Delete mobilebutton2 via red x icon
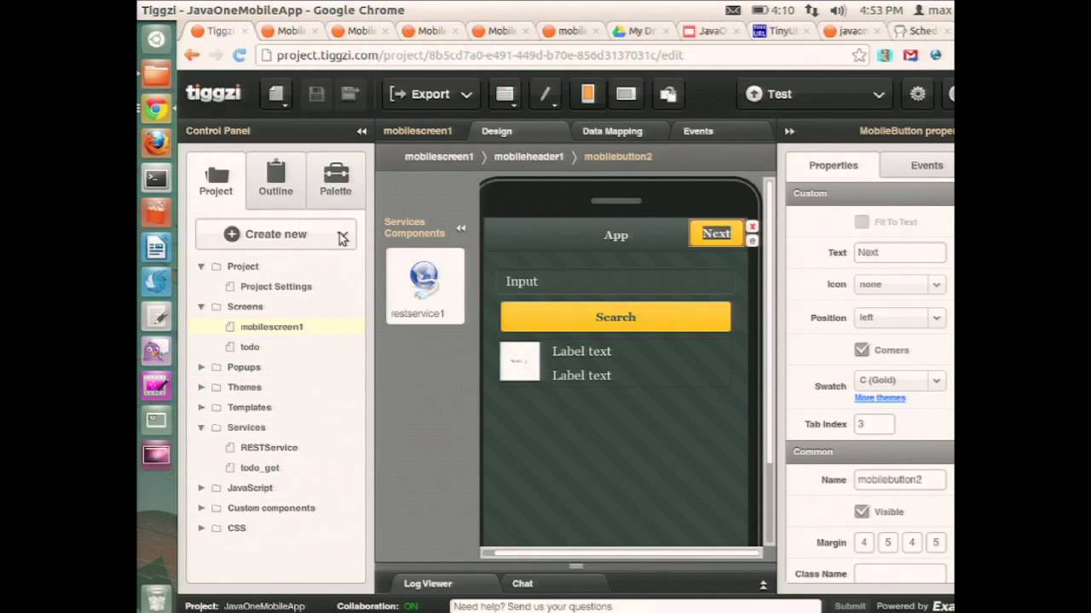 coord(752,226)
